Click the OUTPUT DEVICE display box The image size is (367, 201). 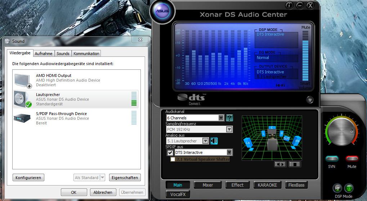click(x=276, y=74)
